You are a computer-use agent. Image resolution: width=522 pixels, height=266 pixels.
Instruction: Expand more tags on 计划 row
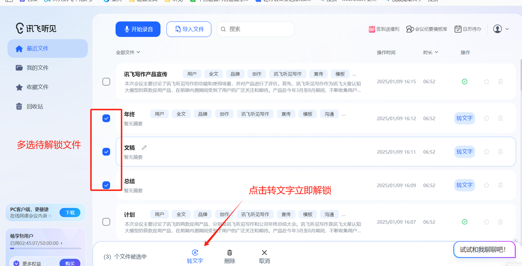(343, 214)
